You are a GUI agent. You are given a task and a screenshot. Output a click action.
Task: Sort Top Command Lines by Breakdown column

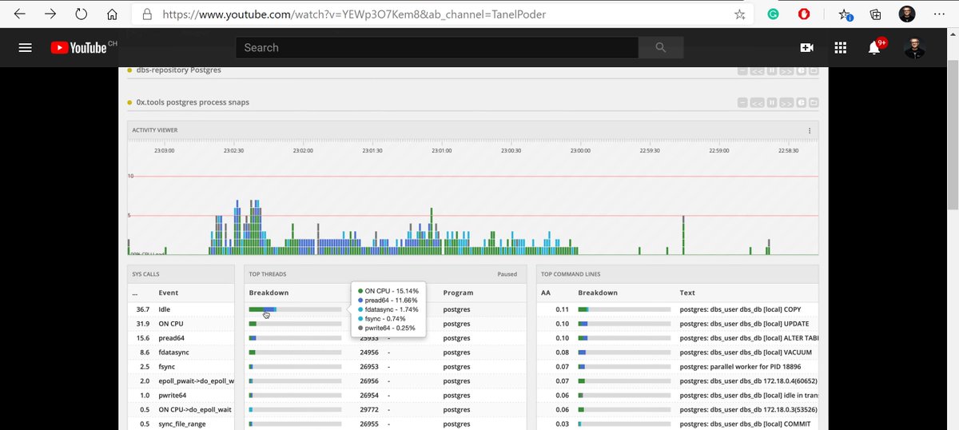pos(598,293)
